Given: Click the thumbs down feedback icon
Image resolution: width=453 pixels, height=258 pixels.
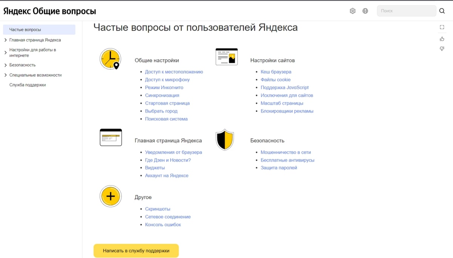Looking at the screenshot, I should pos(442,49).
